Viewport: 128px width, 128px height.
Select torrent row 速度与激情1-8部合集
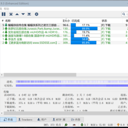click(64, 36)
